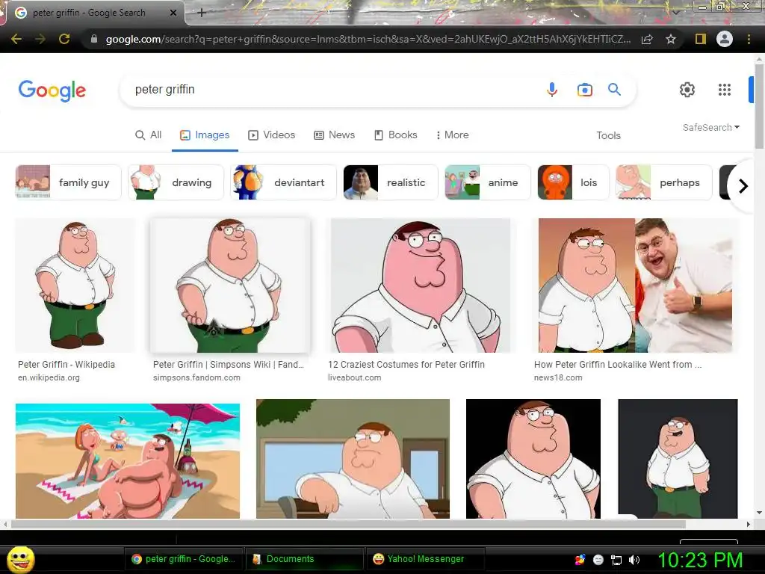Select the realistic suggestion chip
This screenshot has width=765, height=574.
point(391,182)
